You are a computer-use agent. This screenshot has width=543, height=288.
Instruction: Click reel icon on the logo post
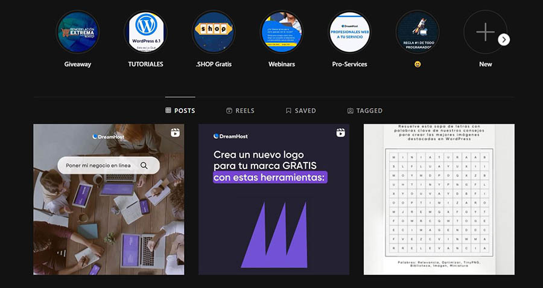(340, 133)
